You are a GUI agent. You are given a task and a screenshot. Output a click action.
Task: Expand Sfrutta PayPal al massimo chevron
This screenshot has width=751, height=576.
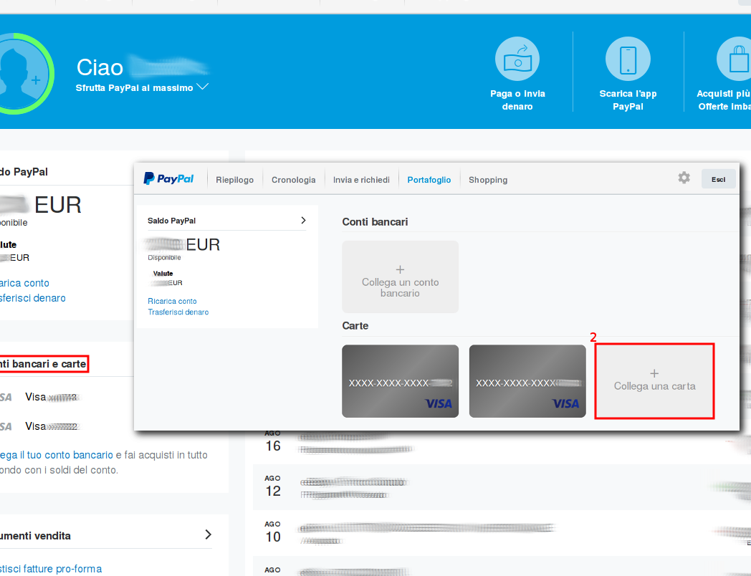(203, 86)
